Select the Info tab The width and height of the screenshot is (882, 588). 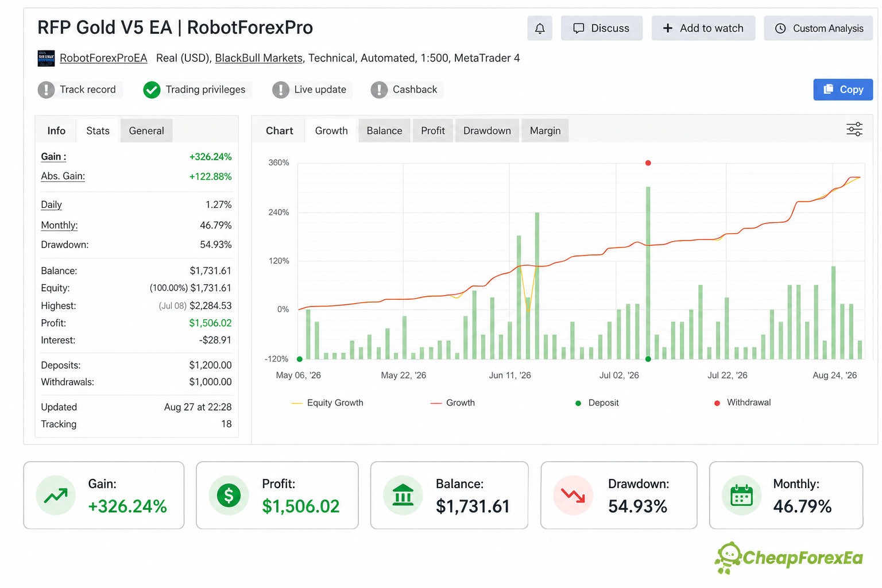[56, 131]
